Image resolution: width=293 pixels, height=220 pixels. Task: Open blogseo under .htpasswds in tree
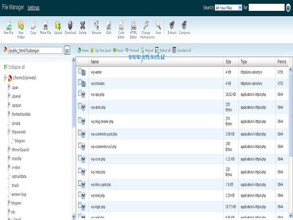20,141
